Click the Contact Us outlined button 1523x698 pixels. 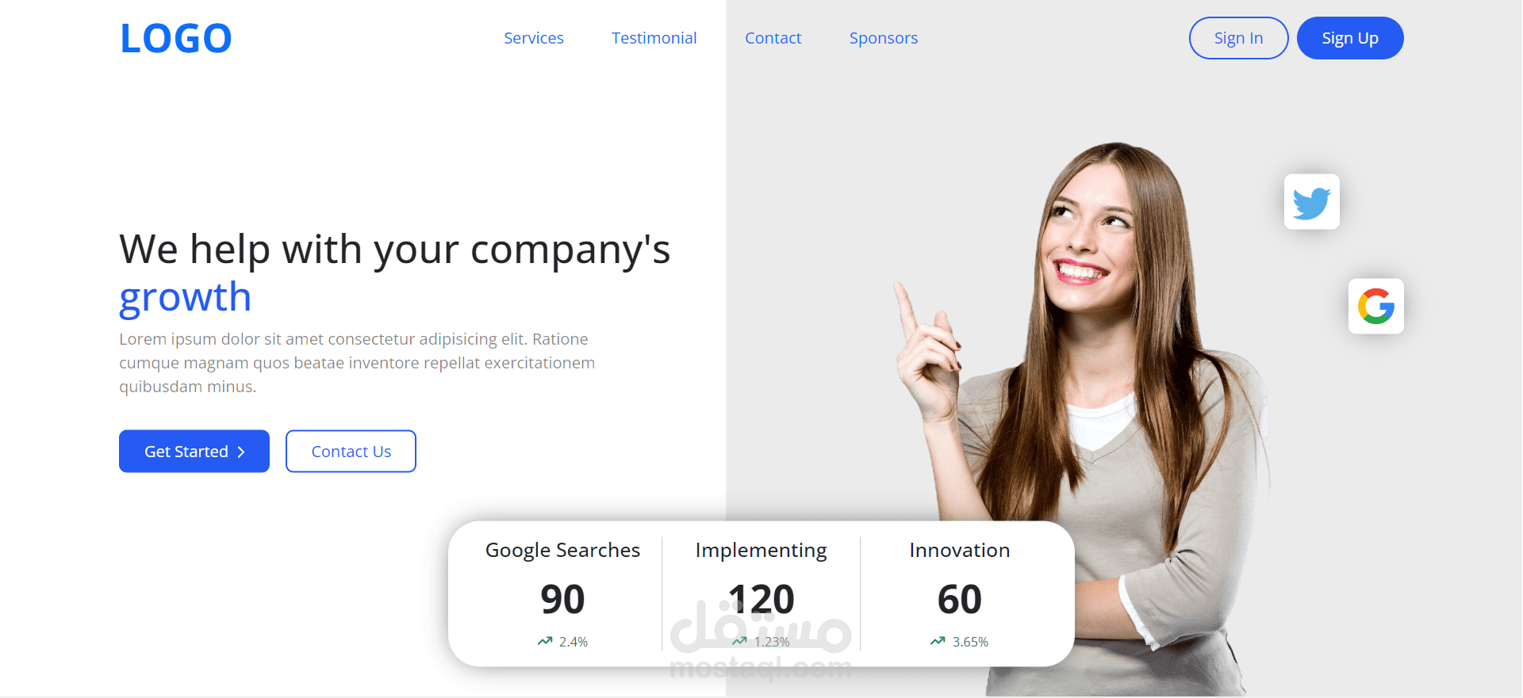[x=351, y=452]
